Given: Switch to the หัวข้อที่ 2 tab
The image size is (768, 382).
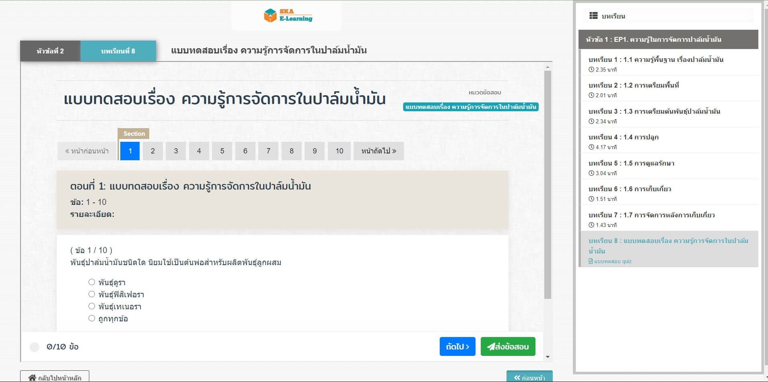Looking at the screenshot, I should pos(50,51).
